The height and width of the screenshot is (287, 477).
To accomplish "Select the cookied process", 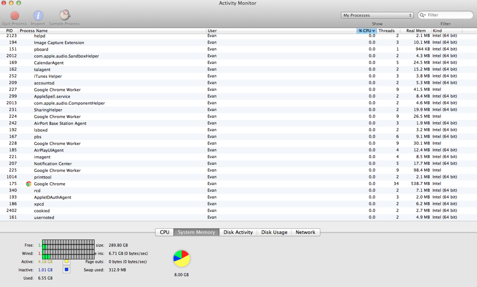I will tap(238, 210).
